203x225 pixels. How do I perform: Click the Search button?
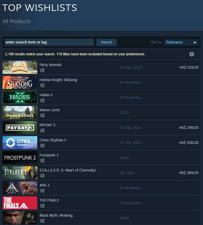coord(106,42)
